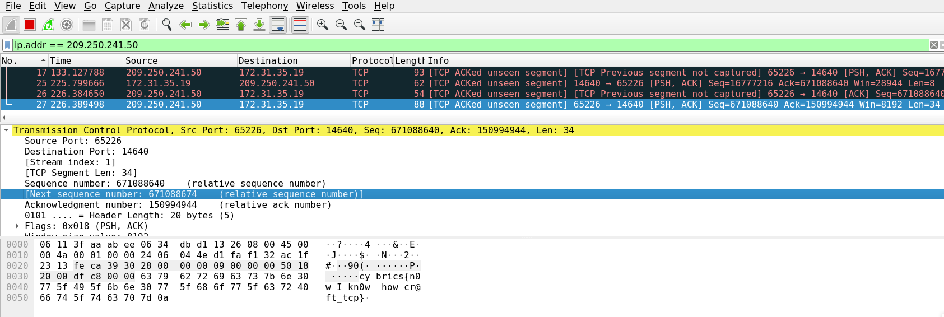Jump to the last packet

(x=259, y=25)
